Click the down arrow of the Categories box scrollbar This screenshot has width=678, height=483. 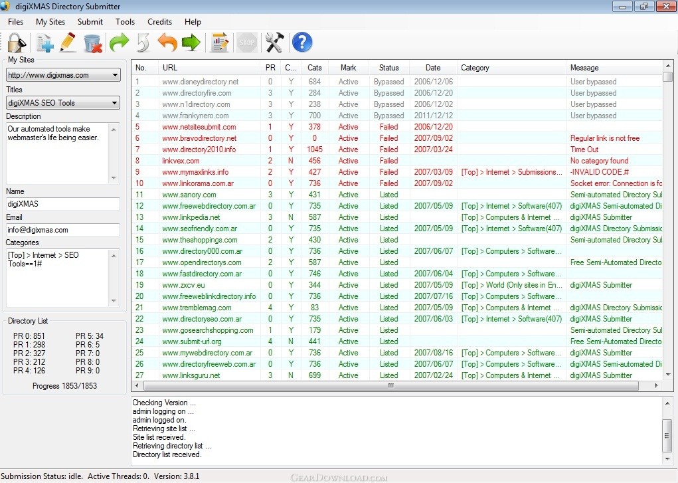(114, 301)
